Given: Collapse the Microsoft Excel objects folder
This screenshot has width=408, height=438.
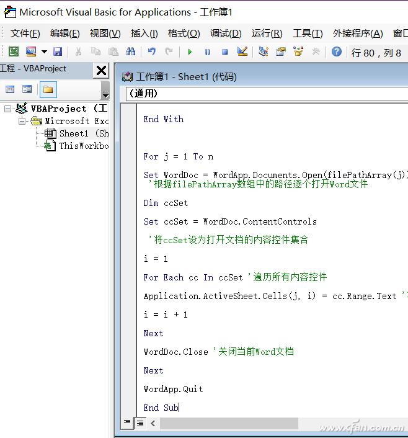Looking at the screenshot, I should [x=22, y=121].
